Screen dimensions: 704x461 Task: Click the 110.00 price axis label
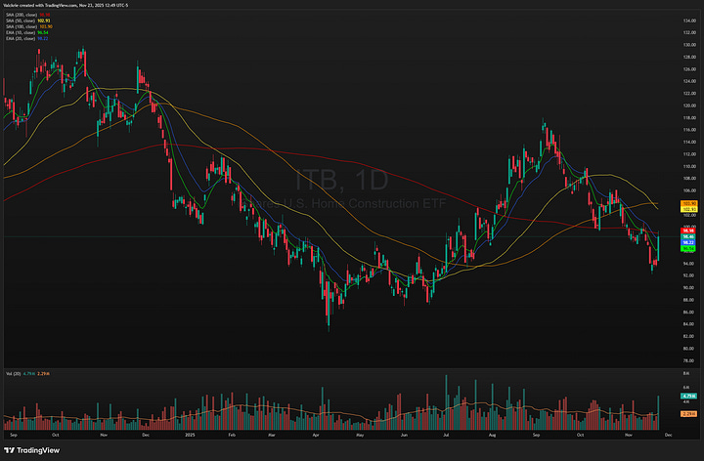click(689, 166)
